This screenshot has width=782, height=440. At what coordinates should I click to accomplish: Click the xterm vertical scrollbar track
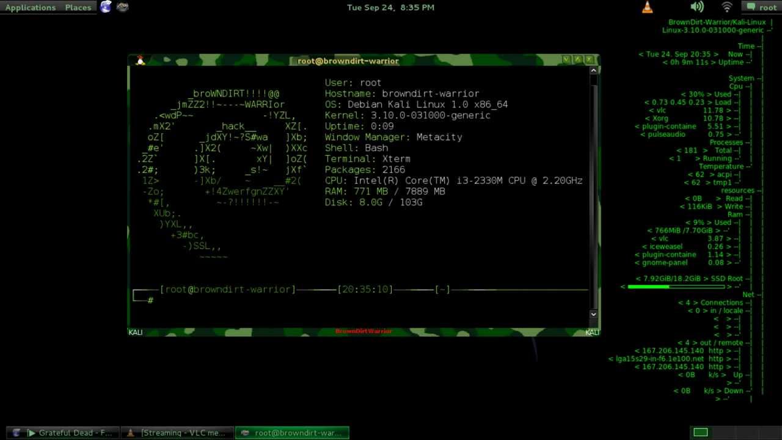click(593, 193)
